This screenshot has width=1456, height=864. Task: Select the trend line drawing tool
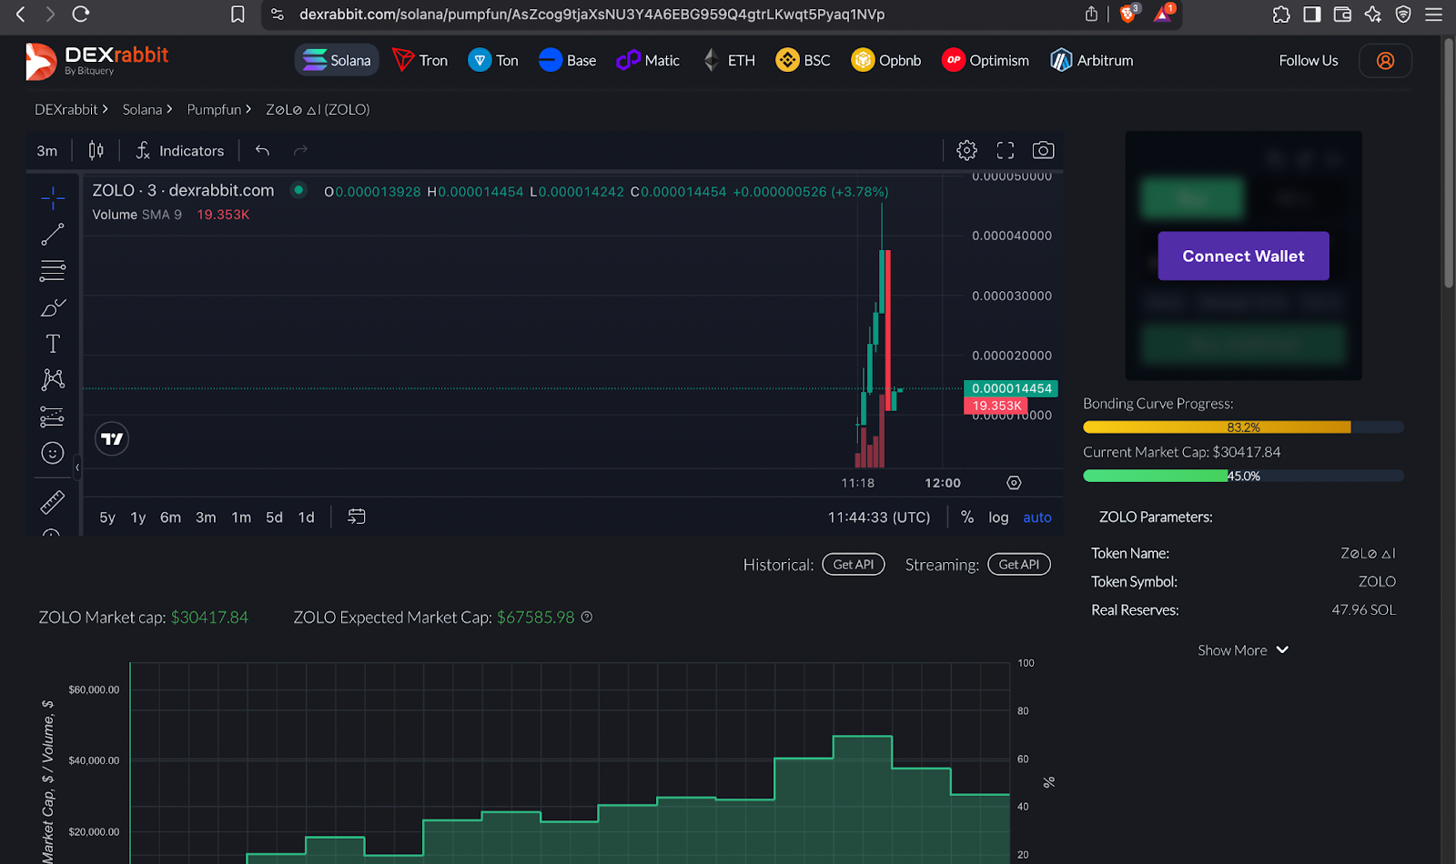tap(53, 235)
